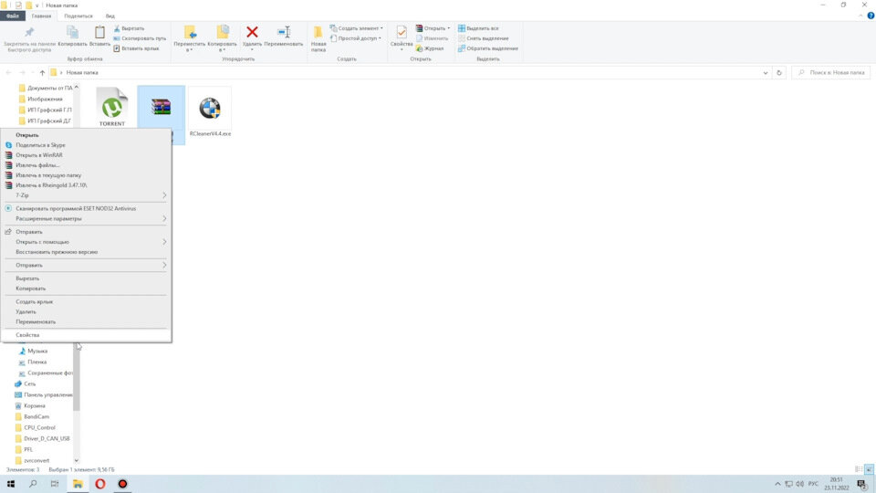Select the RCleanerV4.4.exe file
This screenshot has width=876, height=493.
(210, 113)
